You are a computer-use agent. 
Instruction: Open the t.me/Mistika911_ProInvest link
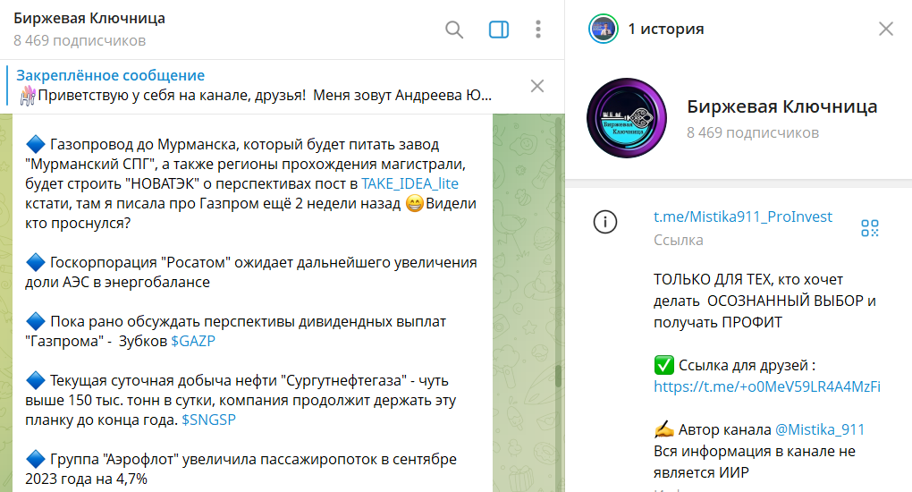coord(743,216)
